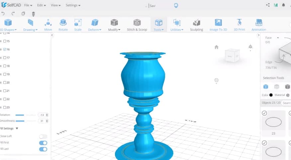
Task: Open the Edit menu
Action: tap(42, 5)
